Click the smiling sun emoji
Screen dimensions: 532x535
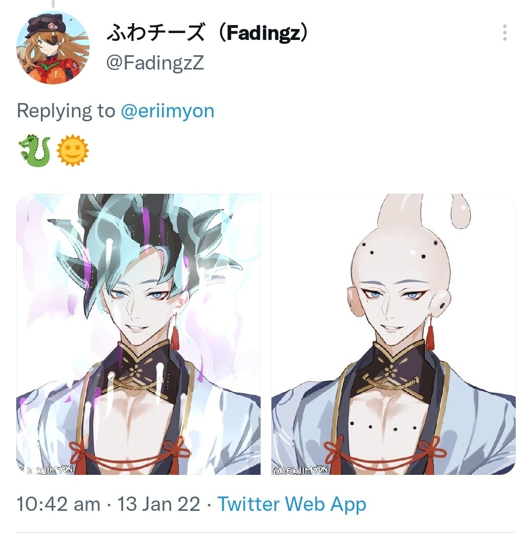(72, 150)
